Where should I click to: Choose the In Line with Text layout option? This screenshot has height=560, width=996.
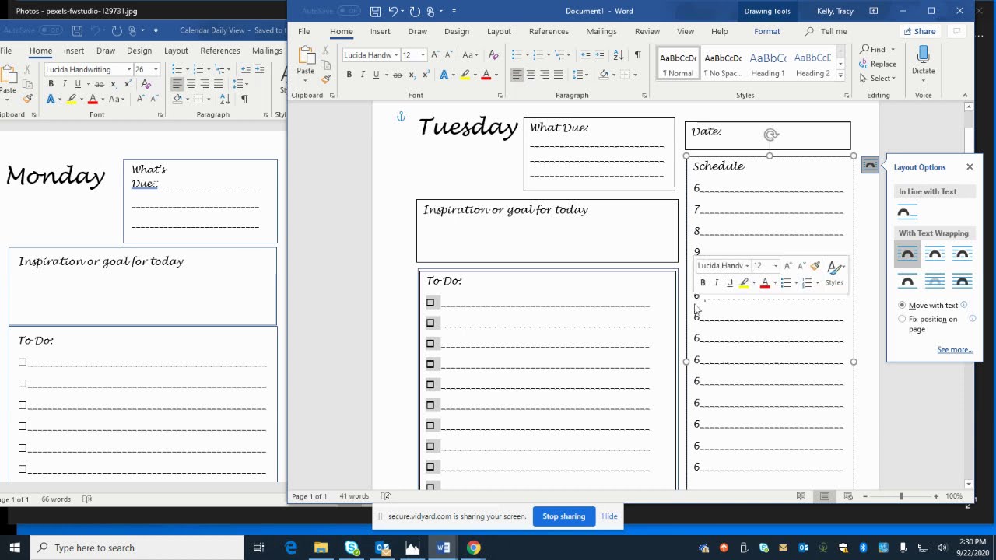[x=907, y=212]
